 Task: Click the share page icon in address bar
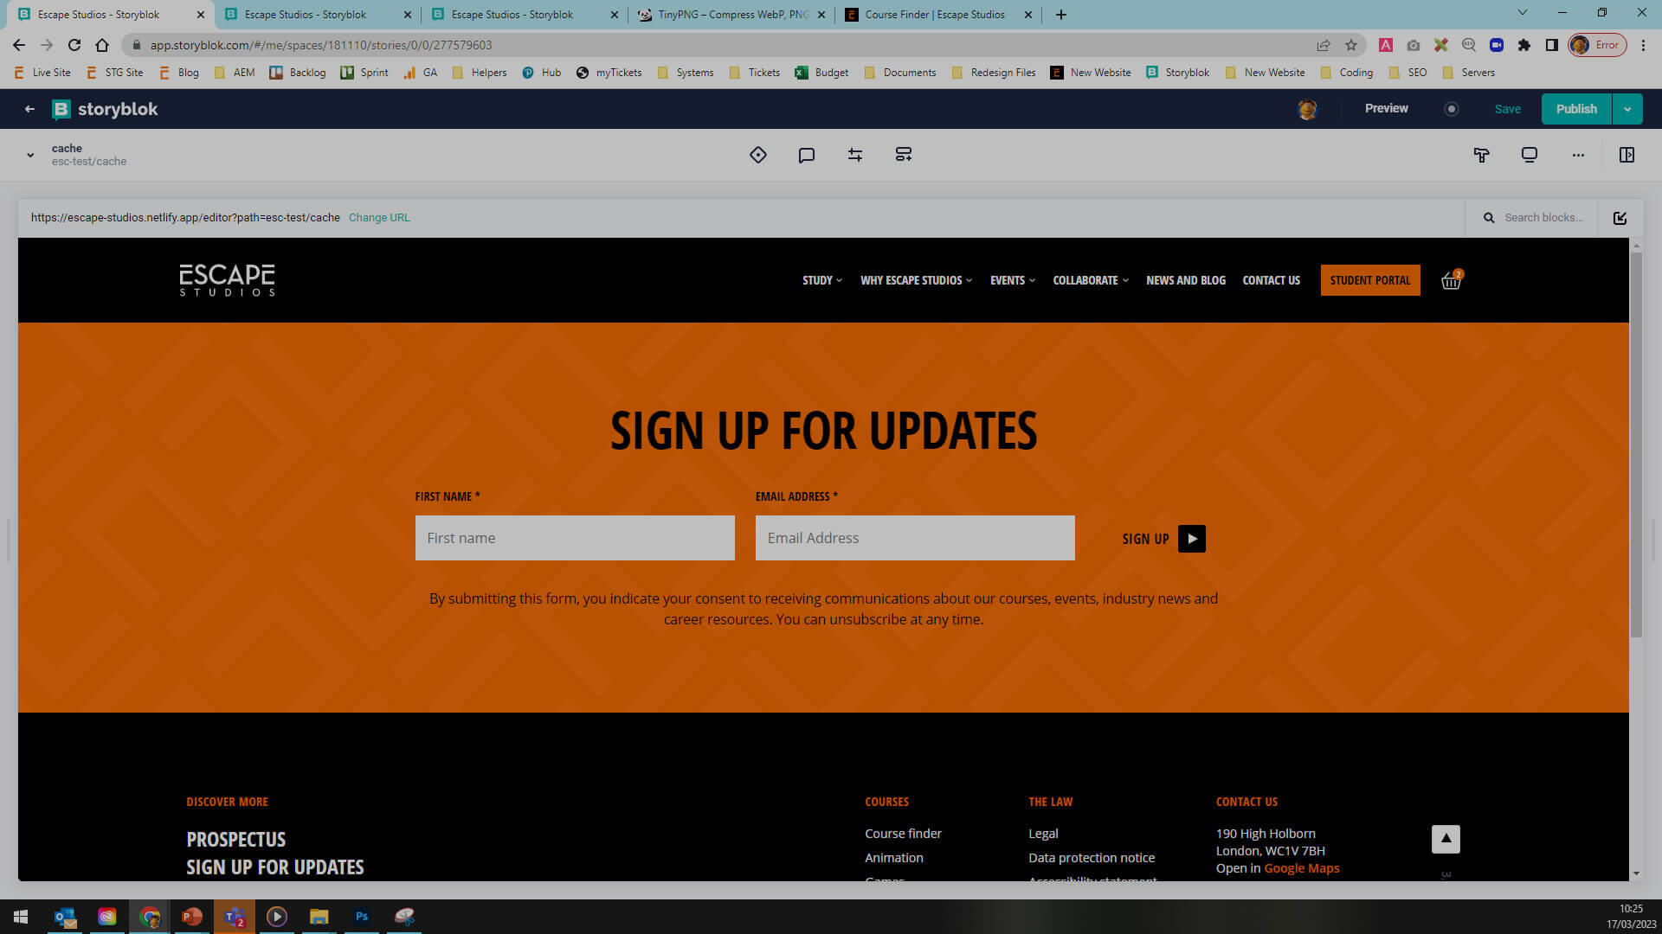(x=1324, y=45)
